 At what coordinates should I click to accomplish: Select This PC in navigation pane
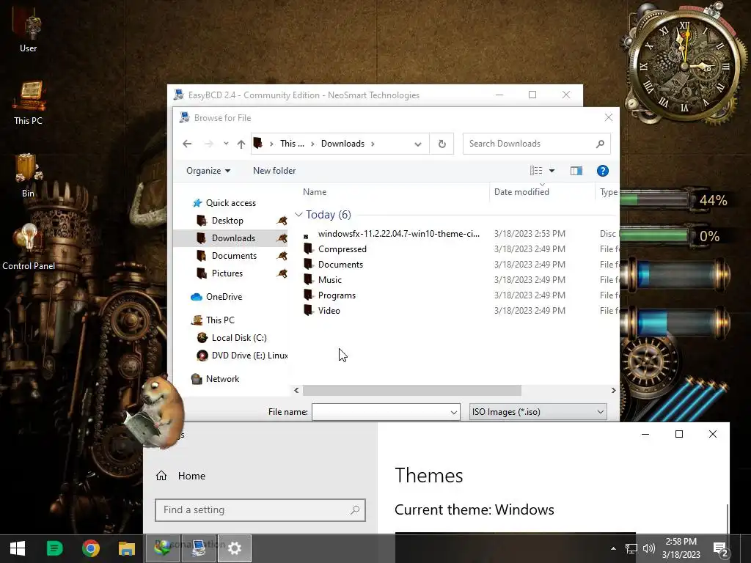click(220, 320)
